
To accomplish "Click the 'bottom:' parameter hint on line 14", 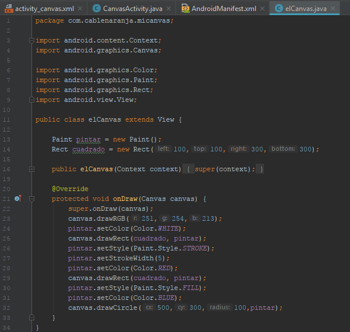I will (283, 149).
